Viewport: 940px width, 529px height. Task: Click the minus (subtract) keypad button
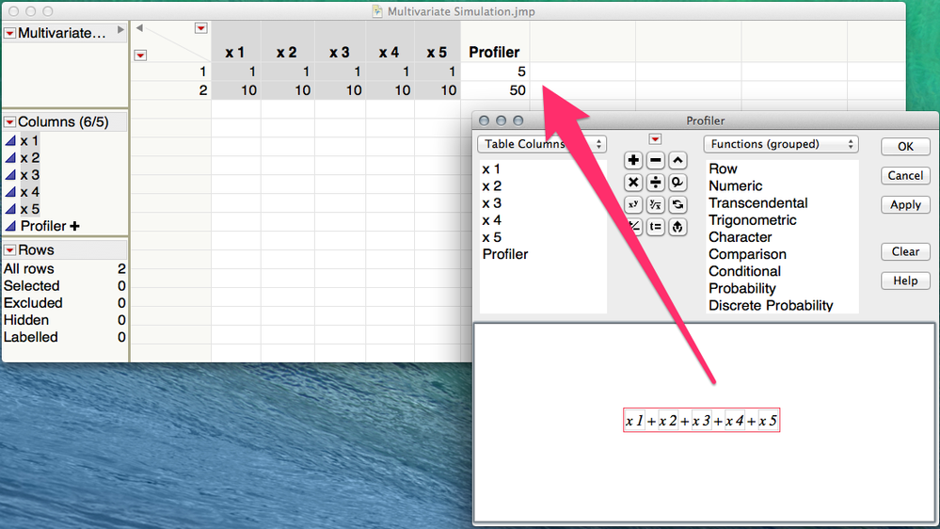pyautogui.click(x=655, y=161)
